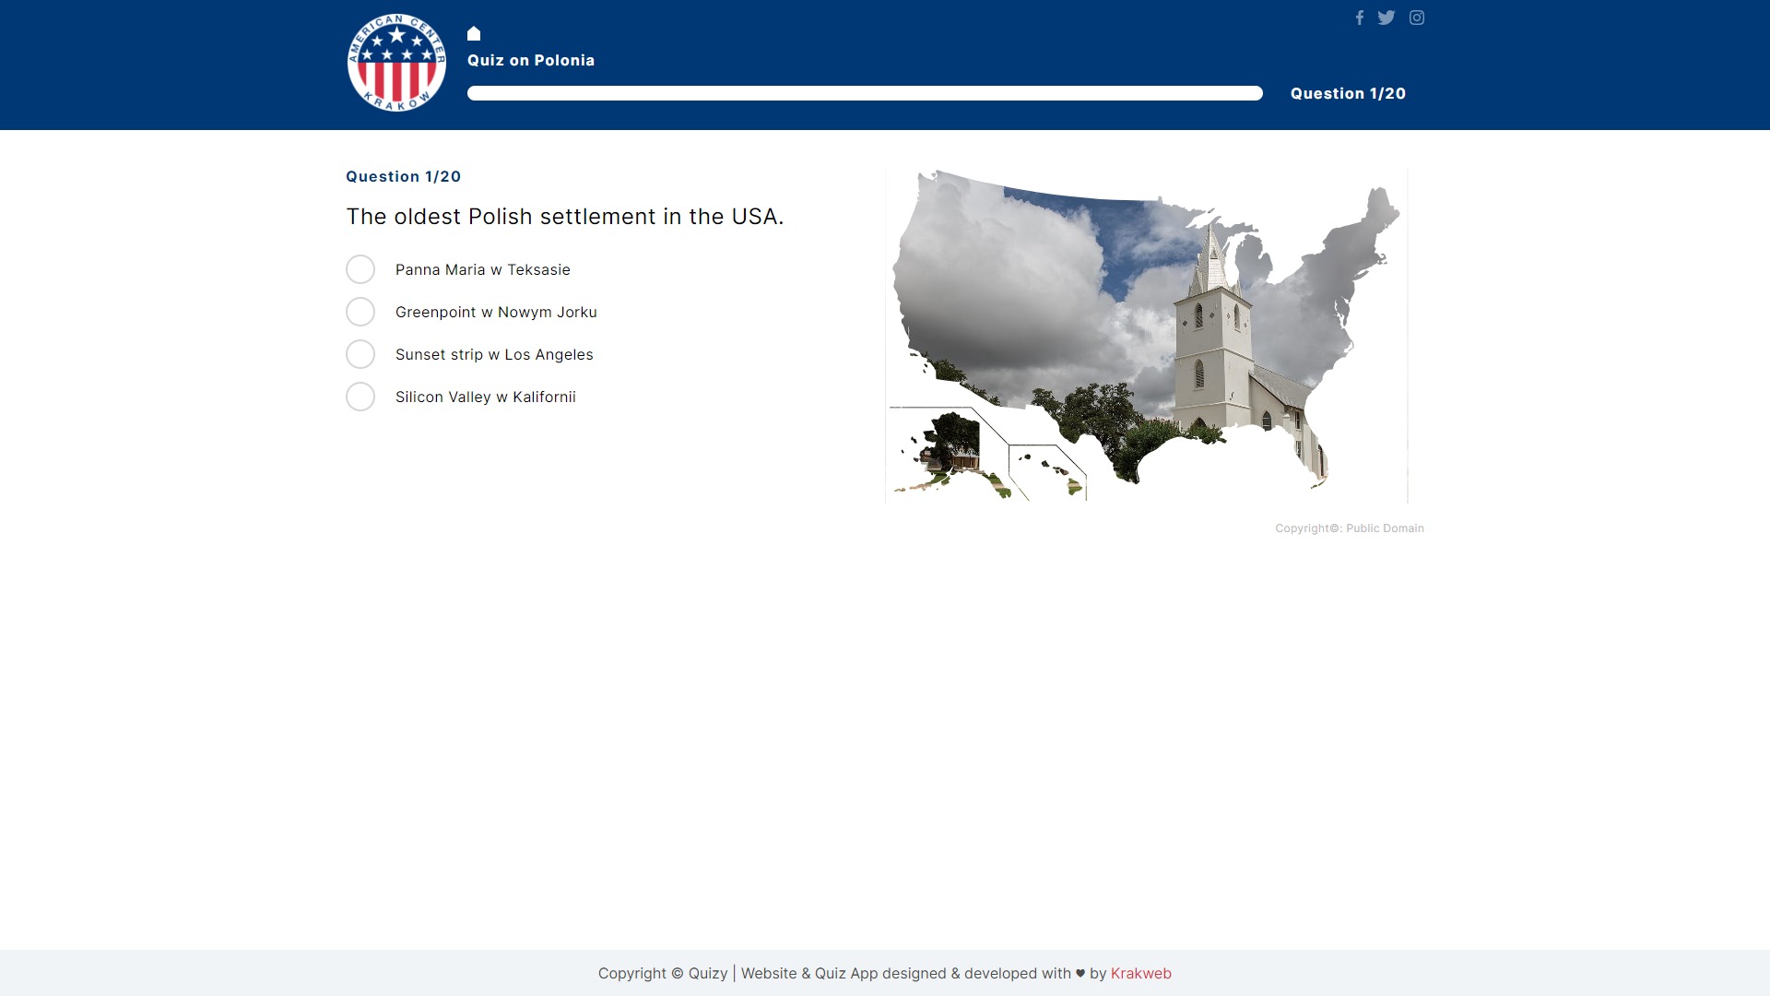Click the oldest Polish settlement question text
The image size is (1770, 996).
click(565, 217)
